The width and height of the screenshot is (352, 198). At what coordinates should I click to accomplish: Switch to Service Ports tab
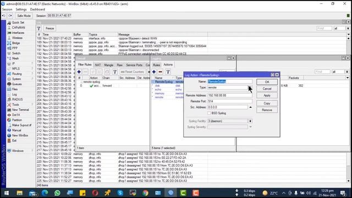point(134,65)
